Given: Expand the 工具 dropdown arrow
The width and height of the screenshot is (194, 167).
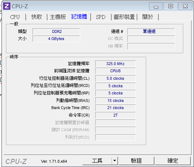Looking at the screenshot, I should (x=115, y=161).
